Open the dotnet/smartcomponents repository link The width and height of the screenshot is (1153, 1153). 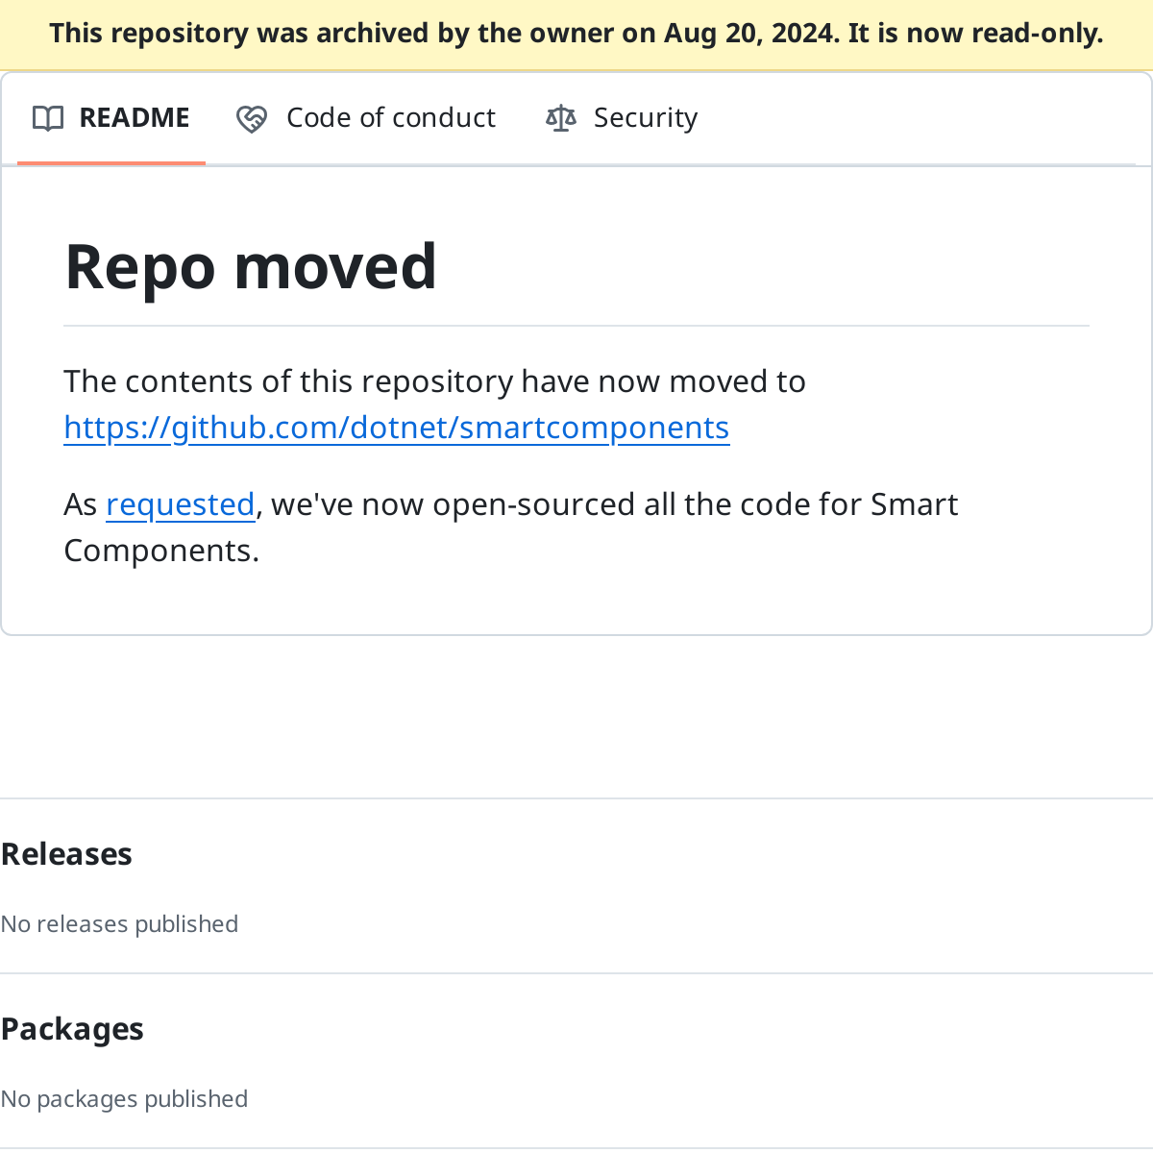tap(396, 427)
